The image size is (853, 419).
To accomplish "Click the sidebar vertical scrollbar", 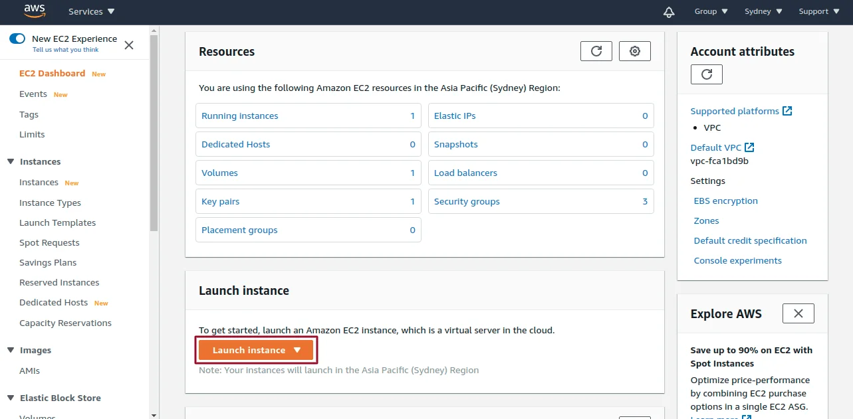I will tap(154, 133).
